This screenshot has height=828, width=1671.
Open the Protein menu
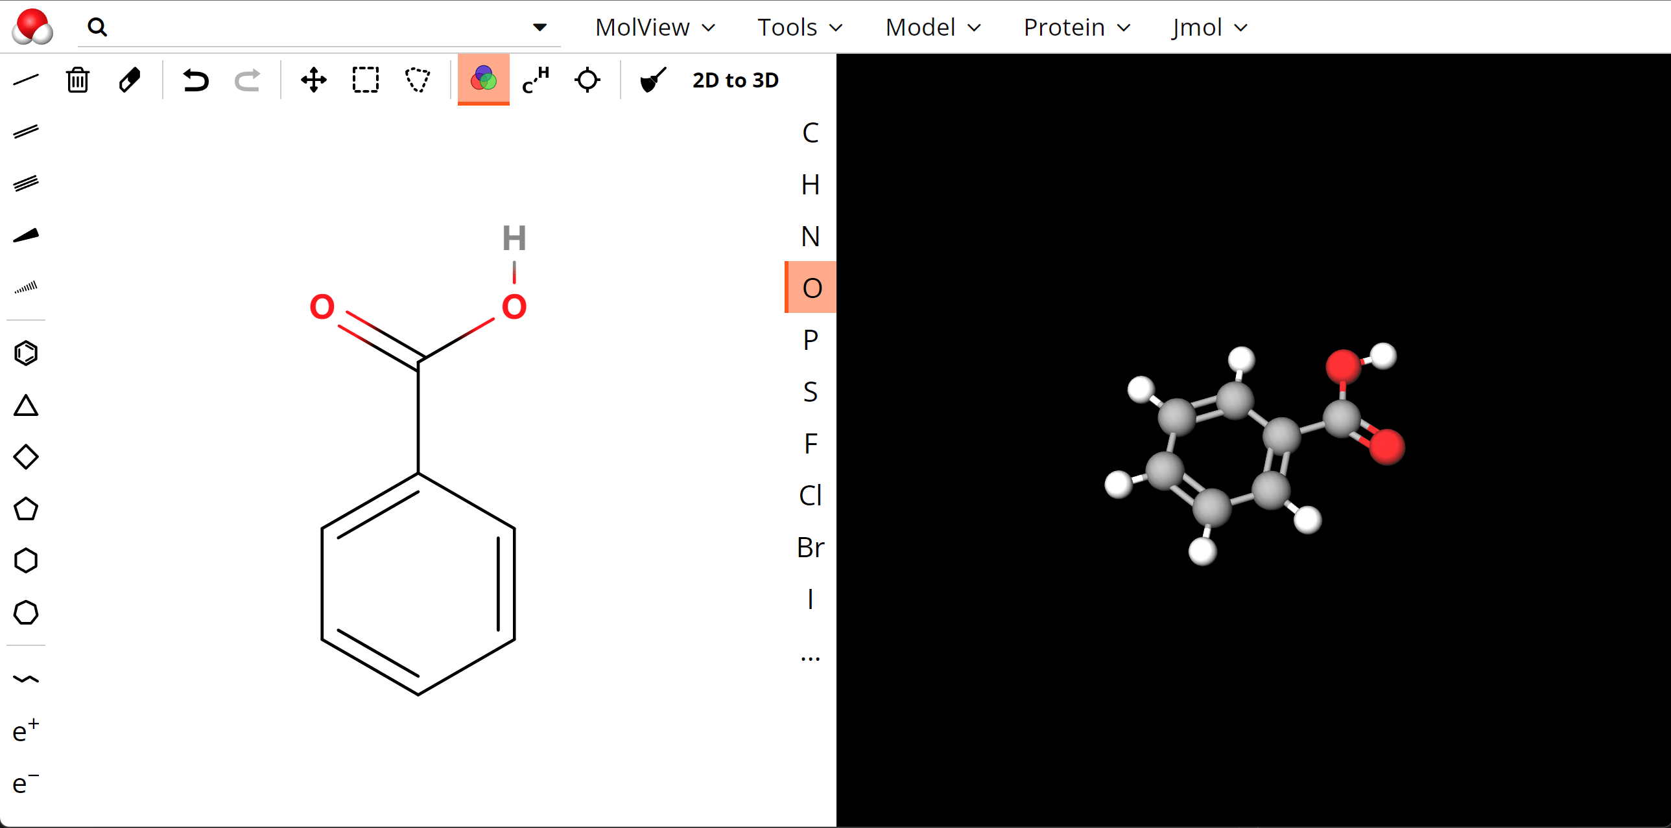(x=1076, y=27)
